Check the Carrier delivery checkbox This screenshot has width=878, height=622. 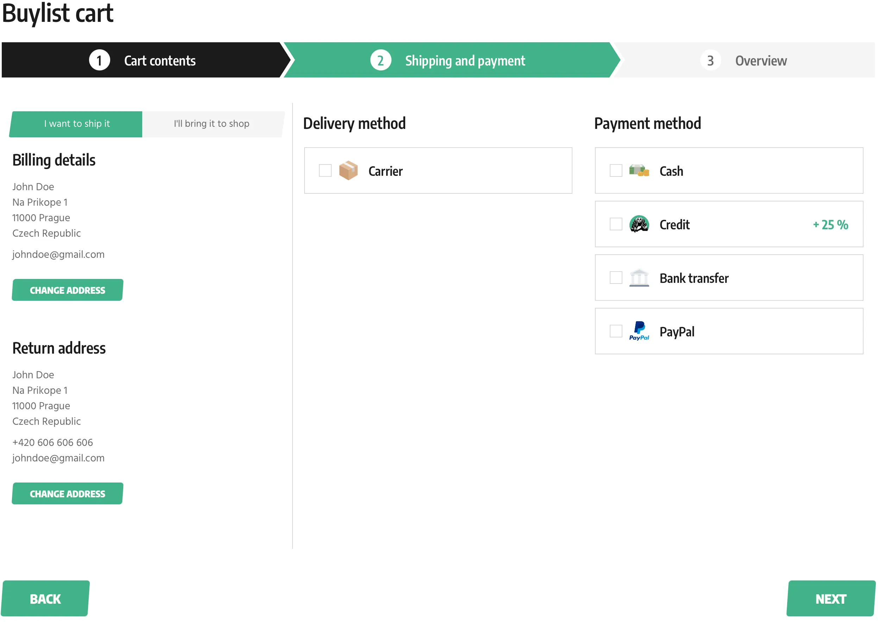coord(325,171)
